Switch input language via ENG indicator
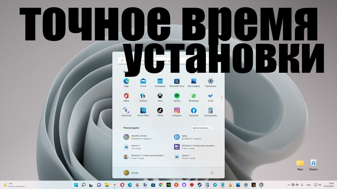 (309, 185)
